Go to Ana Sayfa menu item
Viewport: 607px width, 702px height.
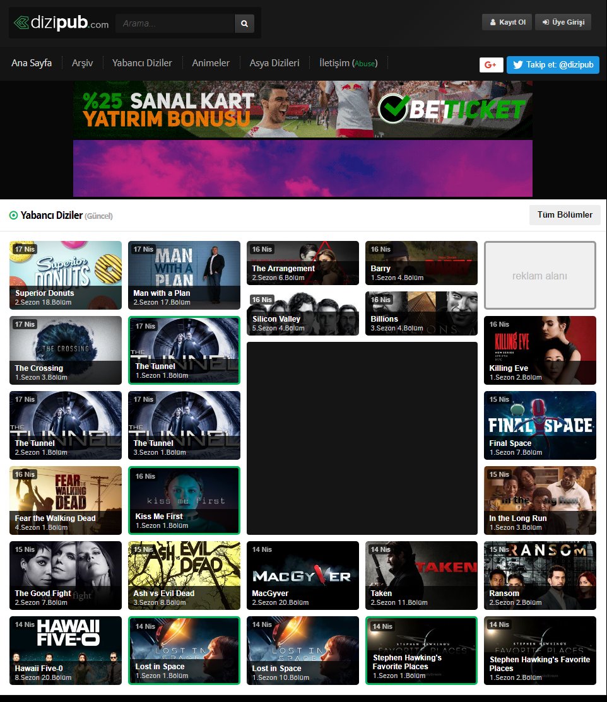[x=32, y=62]
